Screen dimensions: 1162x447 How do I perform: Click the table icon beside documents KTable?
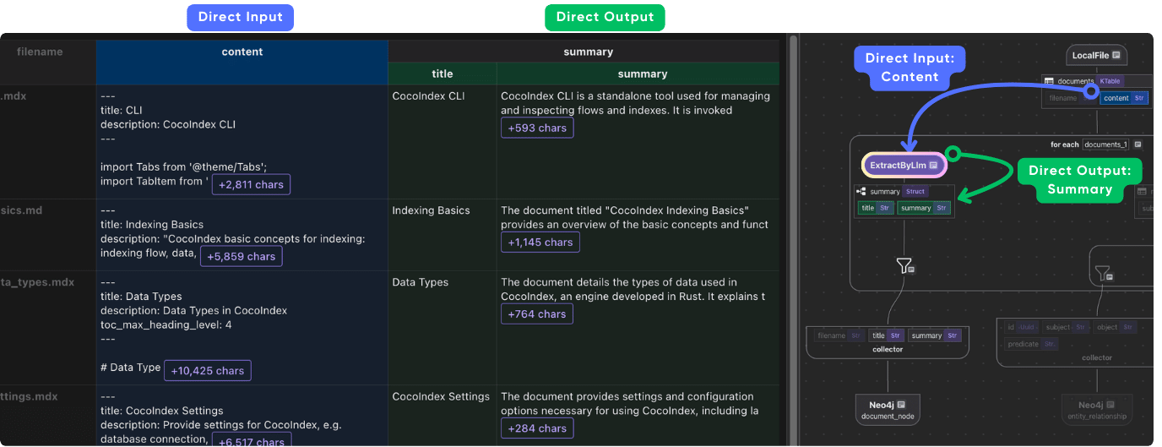(x=1049, y=82)
